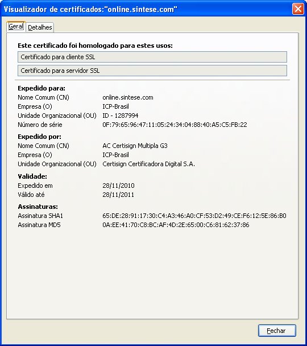The image size is (307, 346).
Task: Click the expiry date 28/11/2011
Action: tap(118, 195)
